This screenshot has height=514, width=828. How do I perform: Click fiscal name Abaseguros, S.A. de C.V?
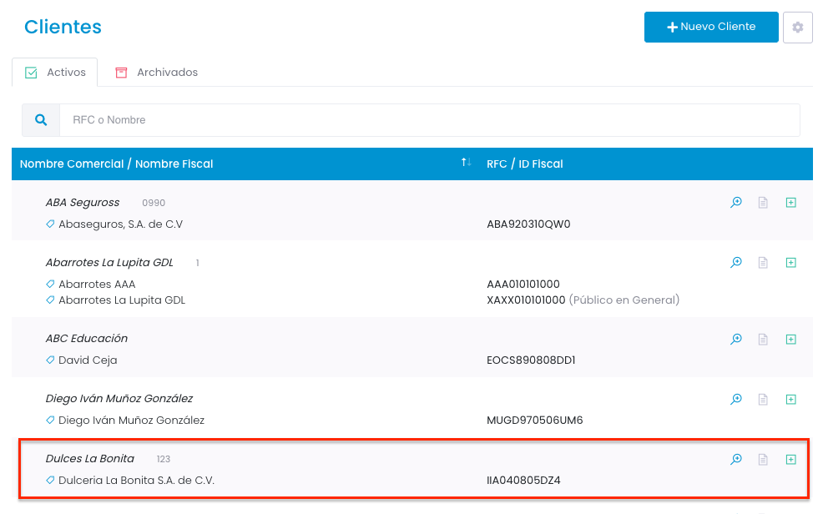[x=121, y=224]
